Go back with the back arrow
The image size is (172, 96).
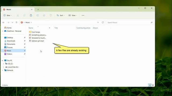point(3,22)
